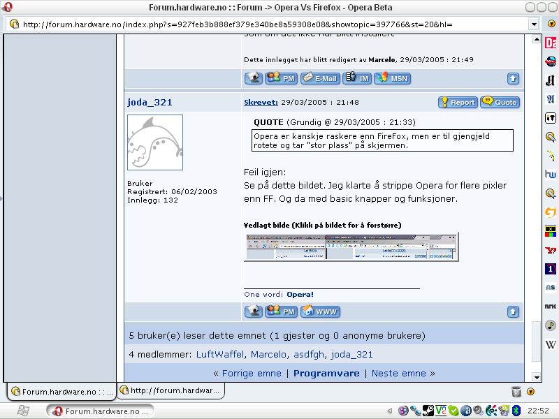Click PM button next to the E-Mail button

click(282, 78)
